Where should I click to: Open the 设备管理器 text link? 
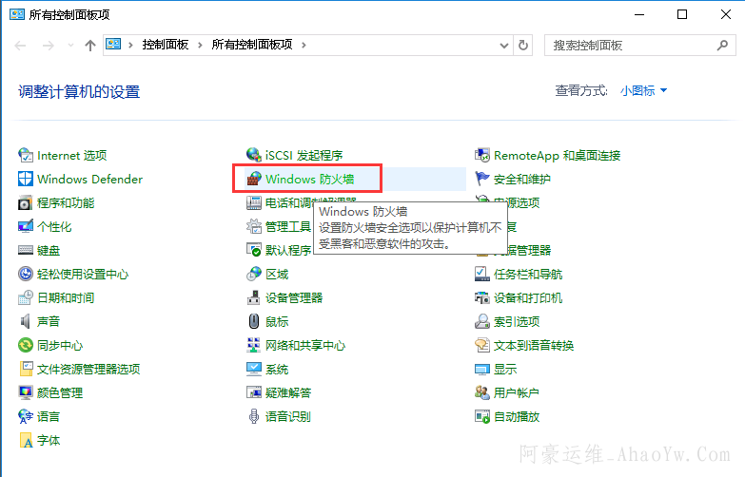click(294, 298)
